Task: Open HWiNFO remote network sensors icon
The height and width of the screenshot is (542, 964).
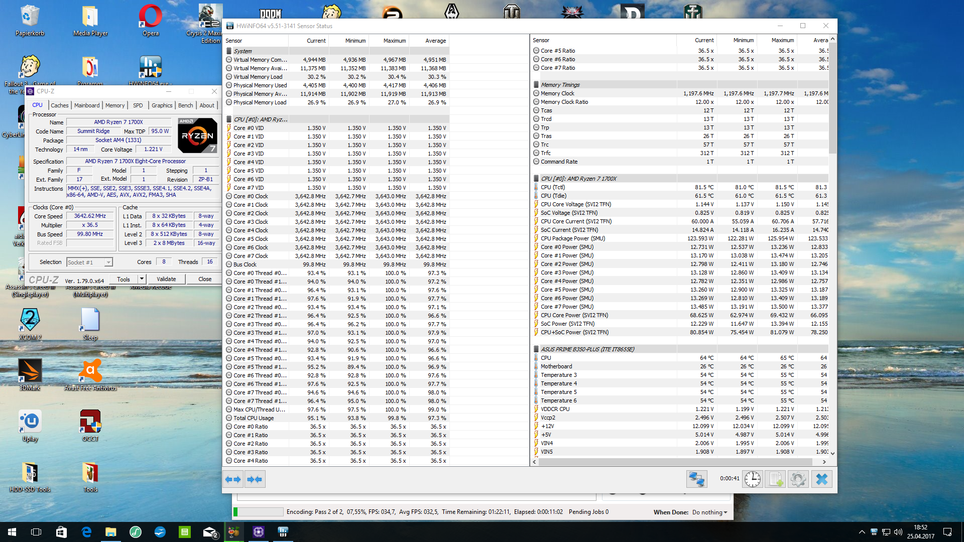Action: (x=696, y=479)
